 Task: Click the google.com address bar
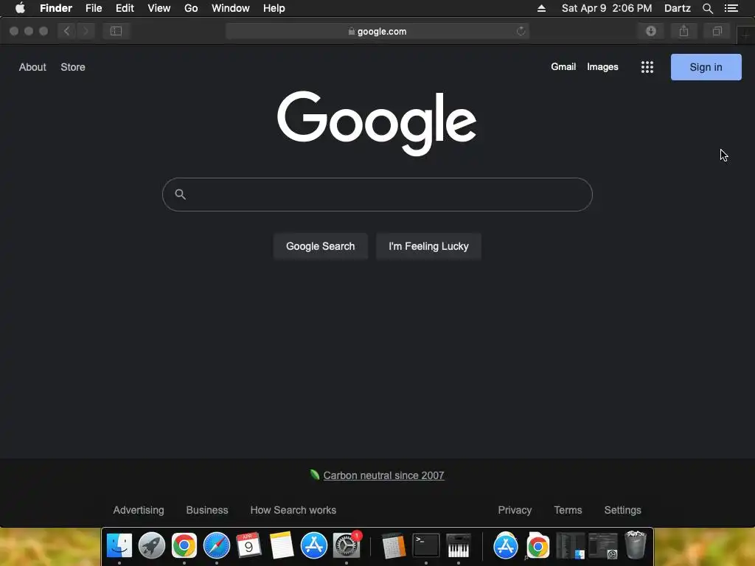[x=377, y=31]
